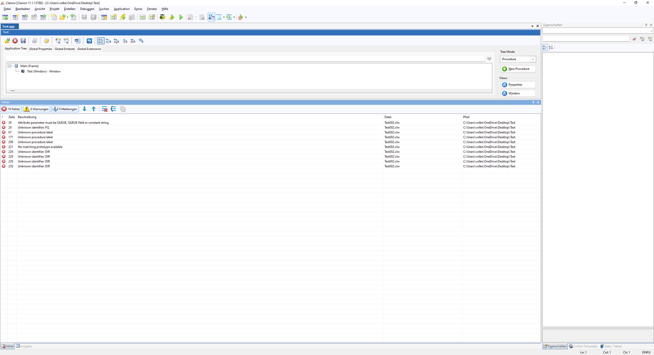Toggle the 0 Meldungen filter
The width and height of the screenshot is (654, 355).
pos(64,109)
